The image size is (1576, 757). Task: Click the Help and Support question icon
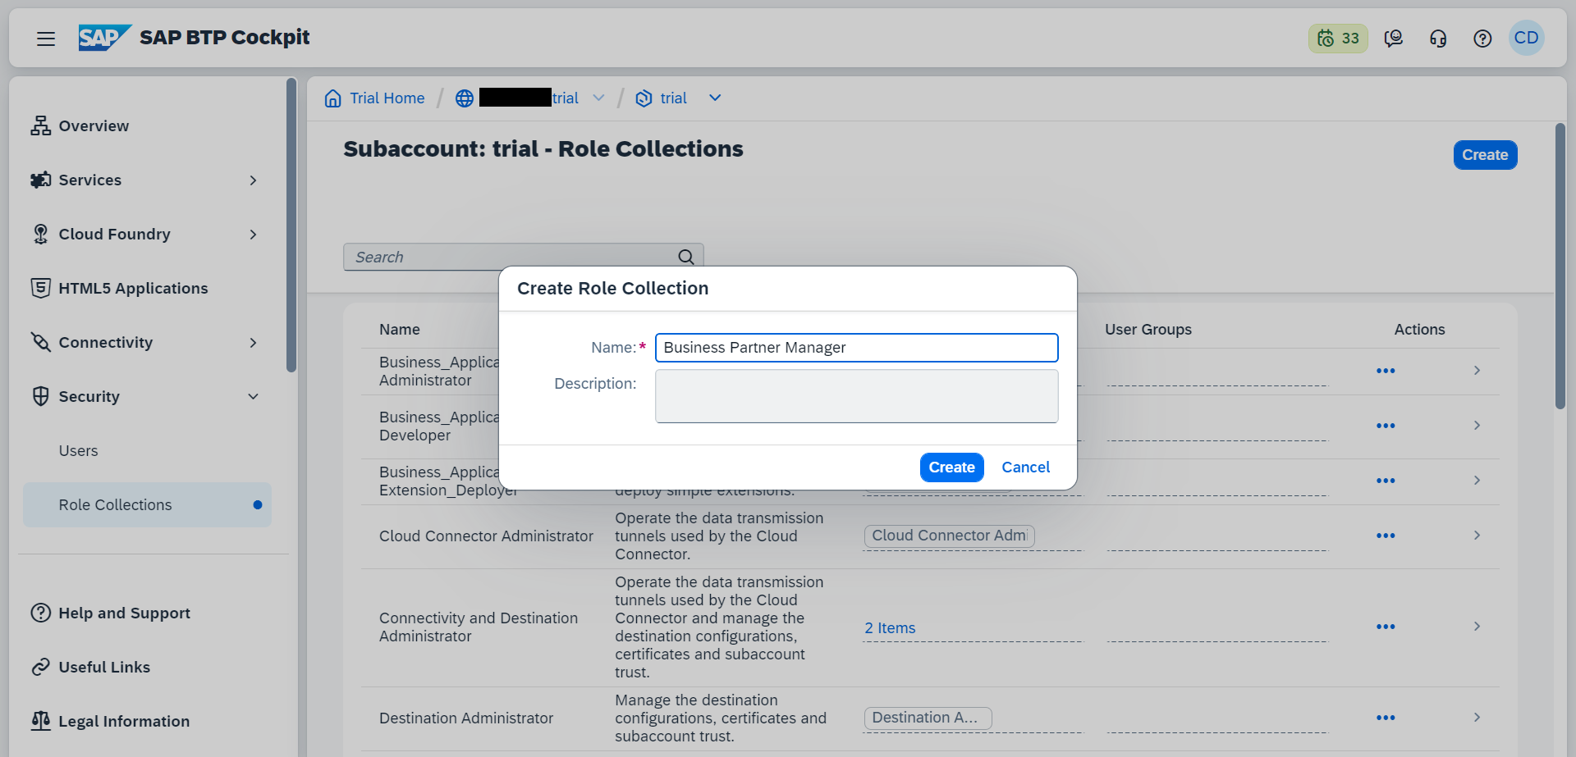40,613
